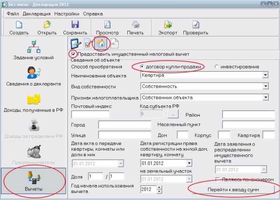This screenshot has height=200, width=280.
Task: Open the Задание условий section
Action: [34, 50]
